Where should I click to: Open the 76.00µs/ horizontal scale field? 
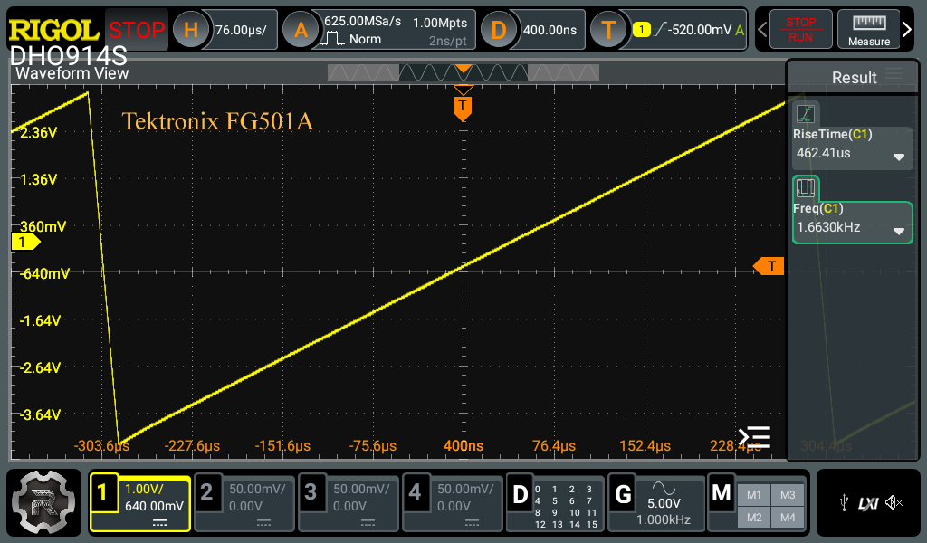[241, 30]
